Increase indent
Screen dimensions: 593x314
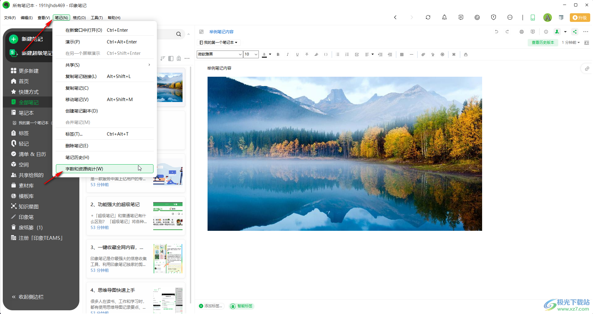coord(390,55)
